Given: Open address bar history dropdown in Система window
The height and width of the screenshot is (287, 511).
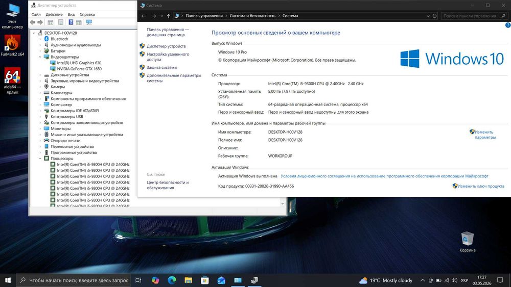Looking at the screenshot, I should 428,16.
